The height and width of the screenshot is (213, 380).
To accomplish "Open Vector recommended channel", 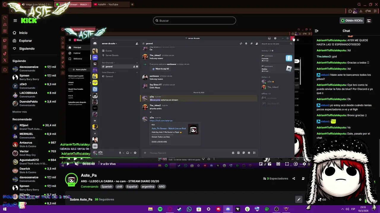I will (x=34, y=153).
